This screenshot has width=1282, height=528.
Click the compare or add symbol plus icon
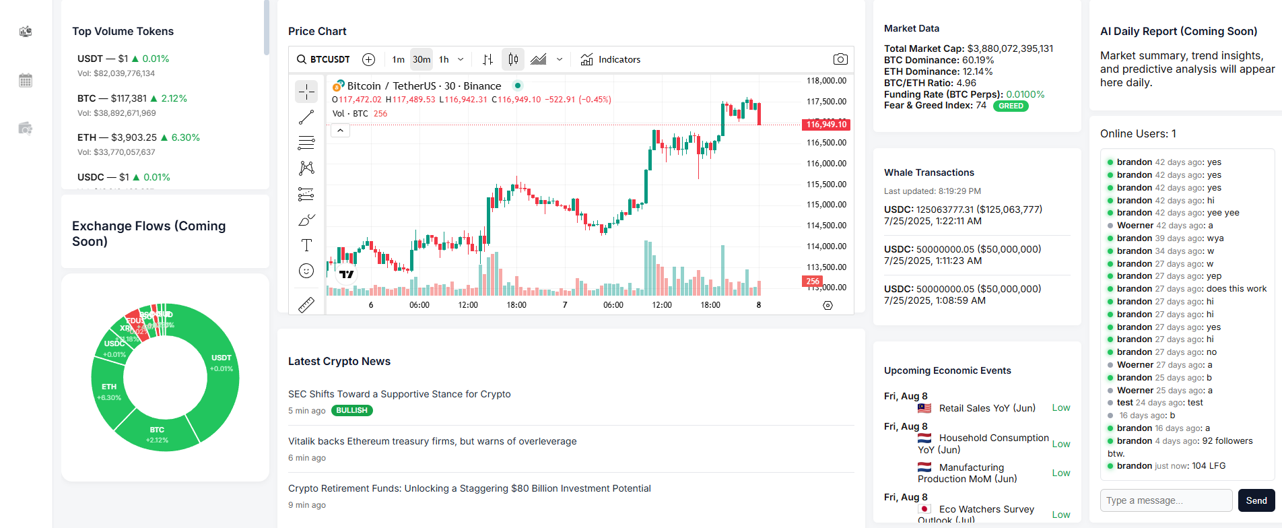click(x=368, y=59)
